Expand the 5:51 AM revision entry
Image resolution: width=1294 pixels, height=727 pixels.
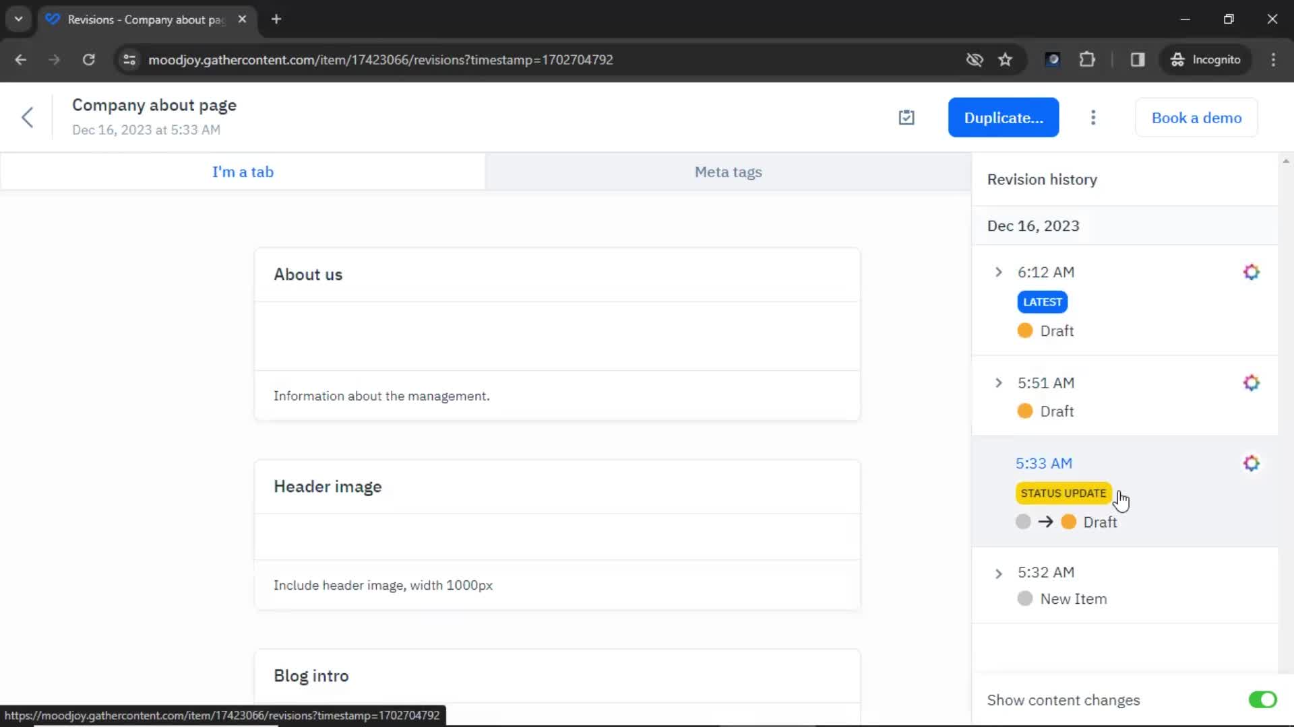point(998,382)
